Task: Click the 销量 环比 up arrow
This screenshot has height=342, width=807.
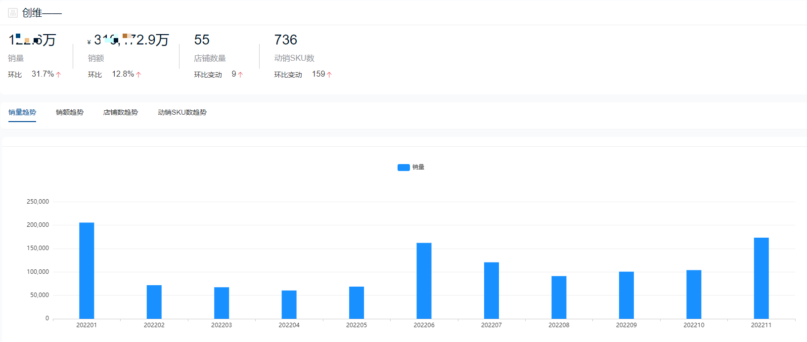Action: pos(58,75)
